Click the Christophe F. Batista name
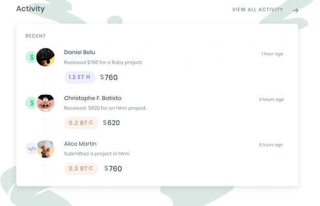The image size is (320, 206). point(93,98)
